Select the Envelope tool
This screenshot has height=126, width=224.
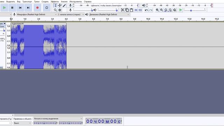(60, 6)
